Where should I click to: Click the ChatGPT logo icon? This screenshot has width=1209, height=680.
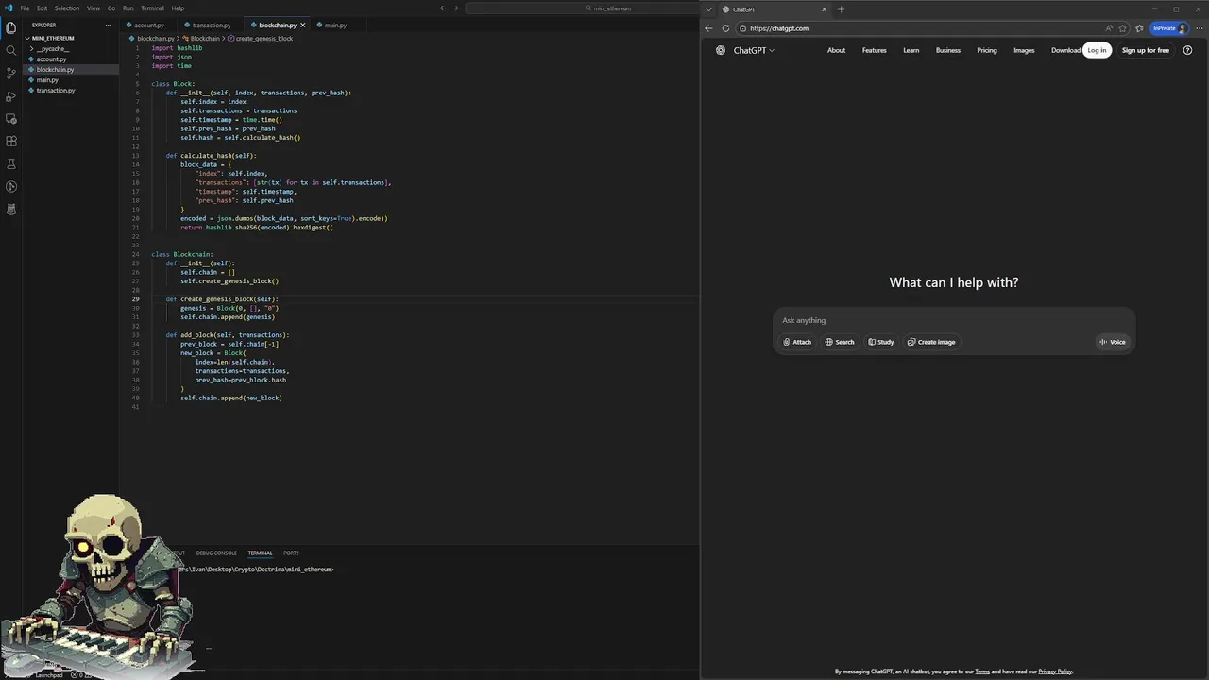(x=721, y=50)
